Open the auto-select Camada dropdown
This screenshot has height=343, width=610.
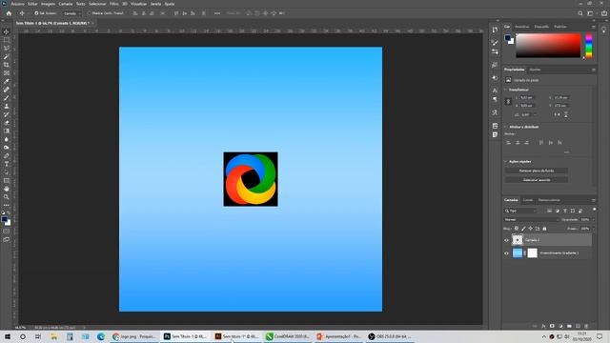pos(71,13)
